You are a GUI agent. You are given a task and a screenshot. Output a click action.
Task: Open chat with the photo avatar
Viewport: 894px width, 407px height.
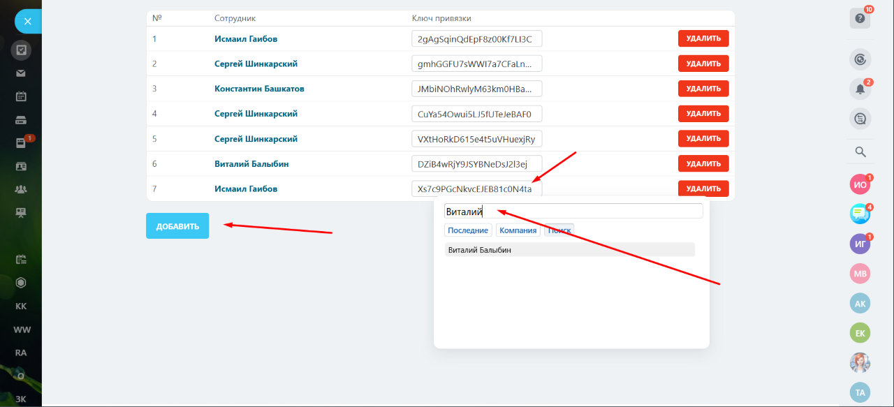[x=860, y=362]
